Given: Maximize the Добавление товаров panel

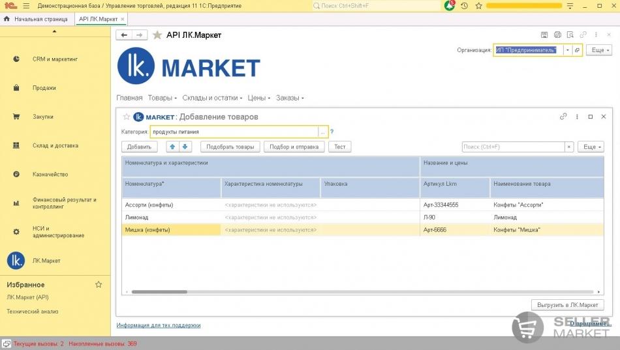Looking at the screenshot, I should coord(591,117).
